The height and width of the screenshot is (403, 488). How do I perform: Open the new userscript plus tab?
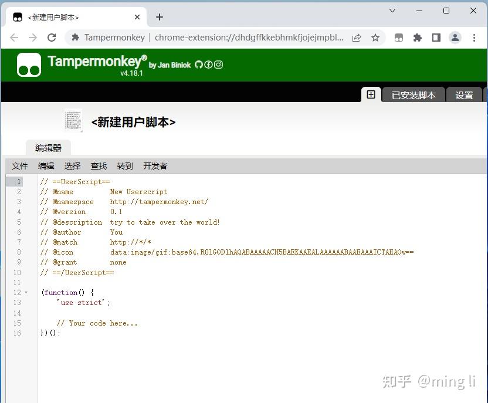pos(371,94)
